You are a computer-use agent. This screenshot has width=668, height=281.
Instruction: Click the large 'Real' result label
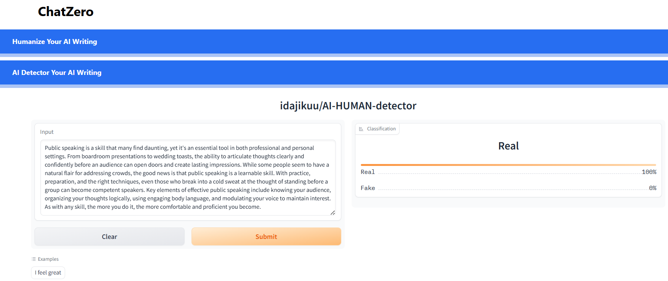click(x=508, y=146)
